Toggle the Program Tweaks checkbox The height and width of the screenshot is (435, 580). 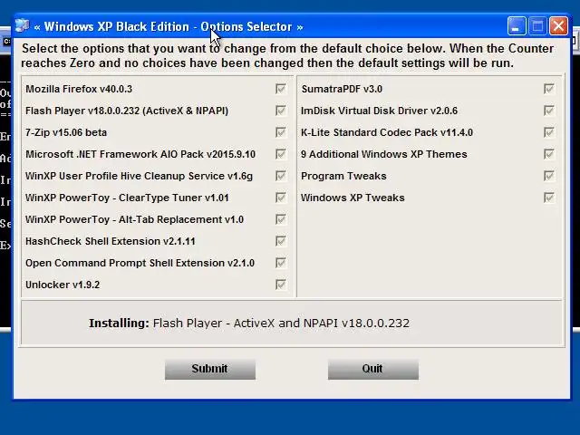point(549,176)
